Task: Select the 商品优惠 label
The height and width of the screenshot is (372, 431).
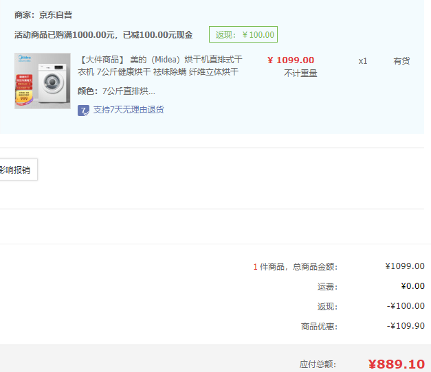Action: (x=319, y=327)
